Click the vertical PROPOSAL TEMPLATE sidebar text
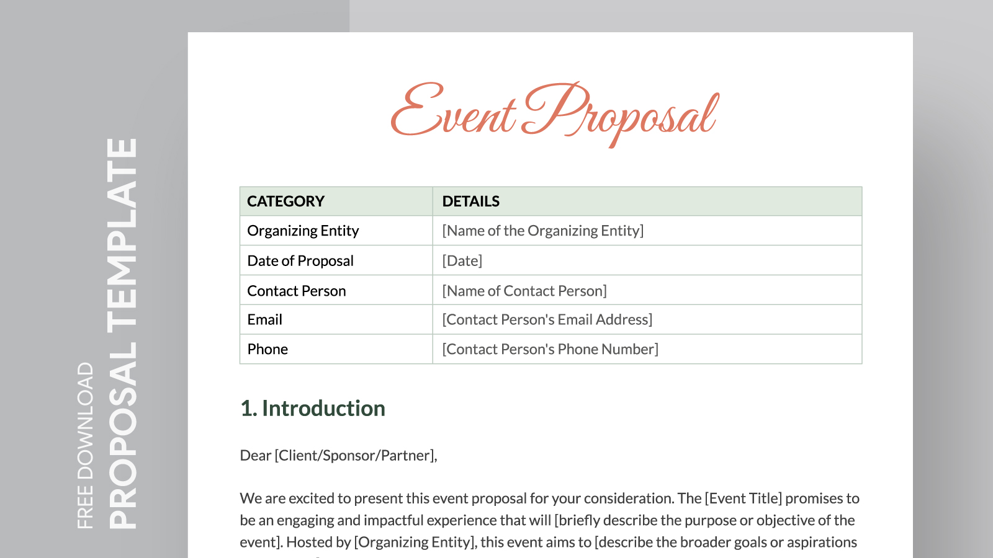Image resolution: width=993 pixels, height=558 pixels. pos(122,334)
